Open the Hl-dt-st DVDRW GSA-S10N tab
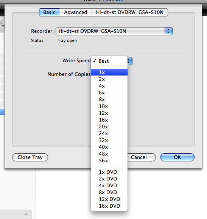Viewport: 207px width, 219px height. [130, 12]
